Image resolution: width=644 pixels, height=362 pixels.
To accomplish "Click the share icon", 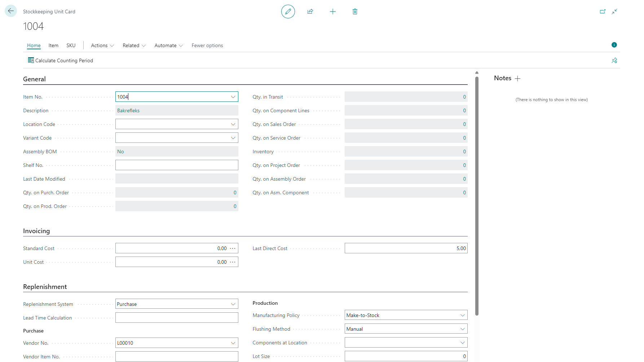I will 310,12.
